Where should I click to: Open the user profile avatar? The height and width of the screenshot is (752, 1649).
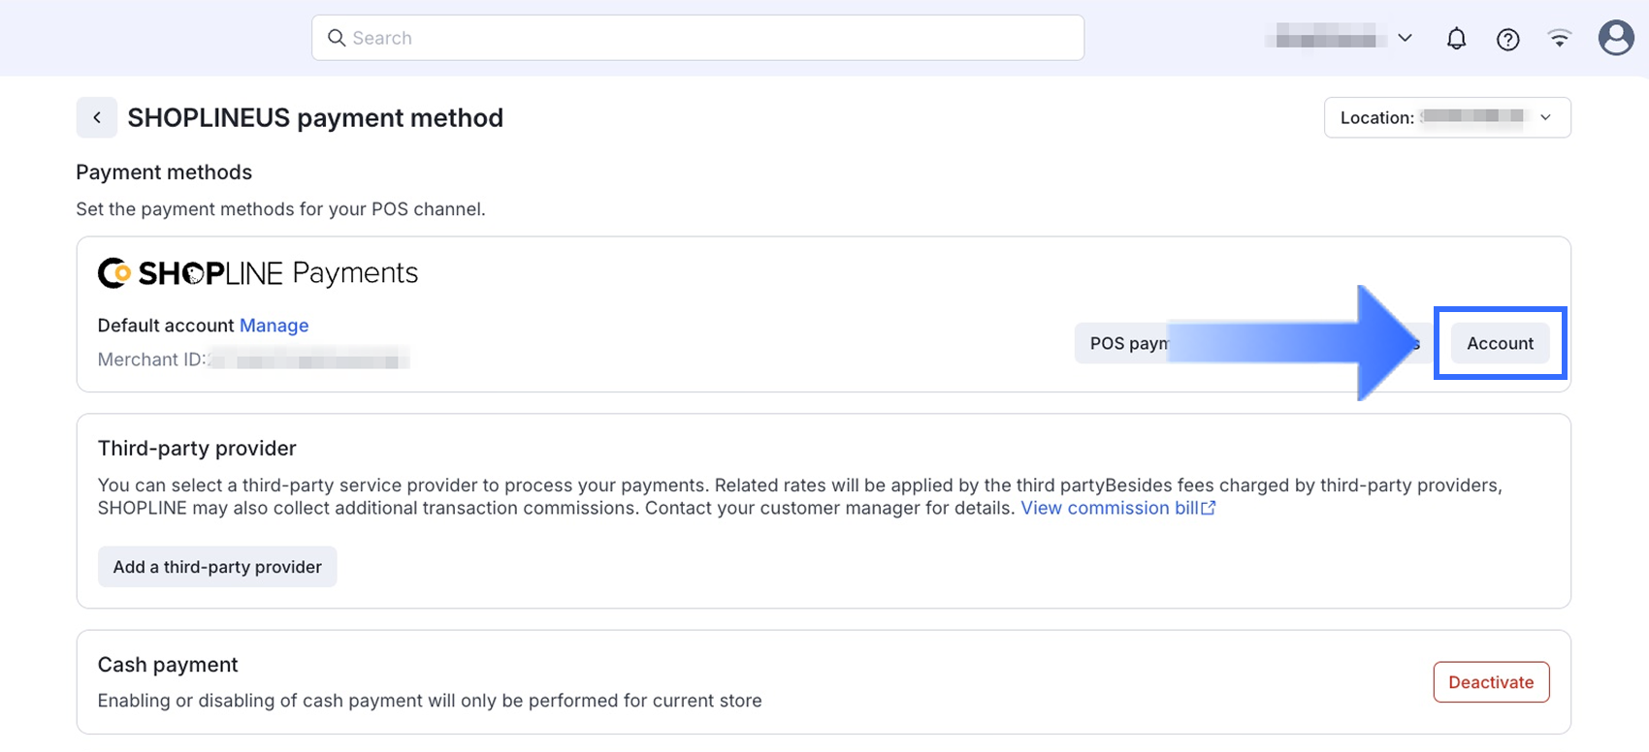click(1615, 38)
